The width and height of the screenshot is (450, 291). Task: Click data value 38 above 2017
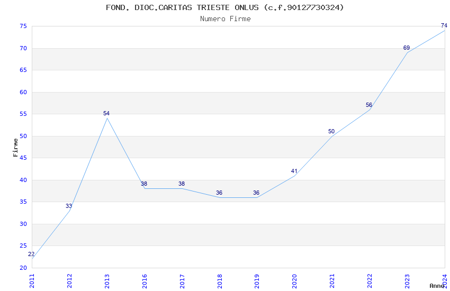(182, 184)
